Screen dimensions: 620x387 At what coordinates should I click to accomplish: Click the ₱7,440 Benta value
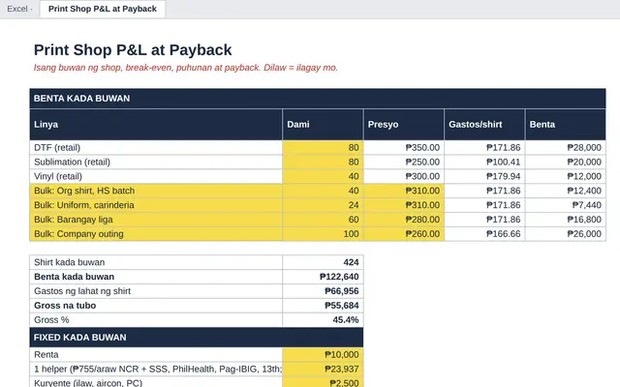[x=566, y=205]
